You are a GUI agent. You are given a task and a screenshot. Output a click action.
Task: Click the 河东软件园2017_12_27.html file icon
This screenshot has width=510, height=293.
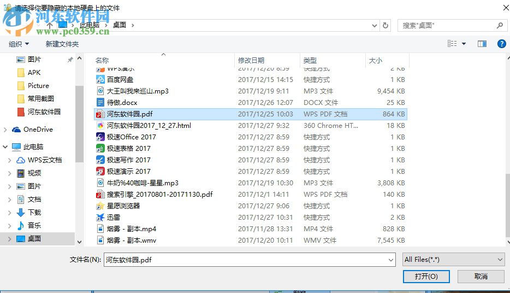(x=100, y=125)
